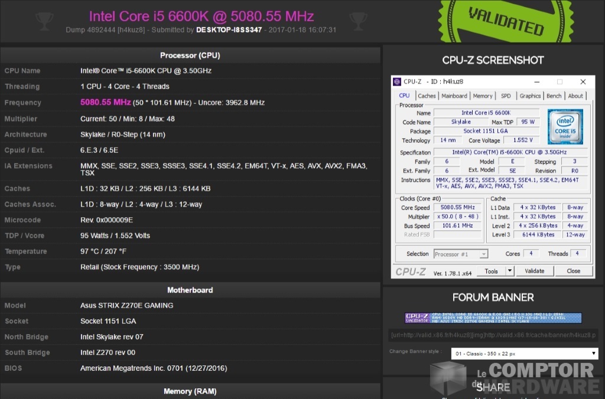
Task: Click the Close button in CPU-Z
Action: tap(573, 271)
